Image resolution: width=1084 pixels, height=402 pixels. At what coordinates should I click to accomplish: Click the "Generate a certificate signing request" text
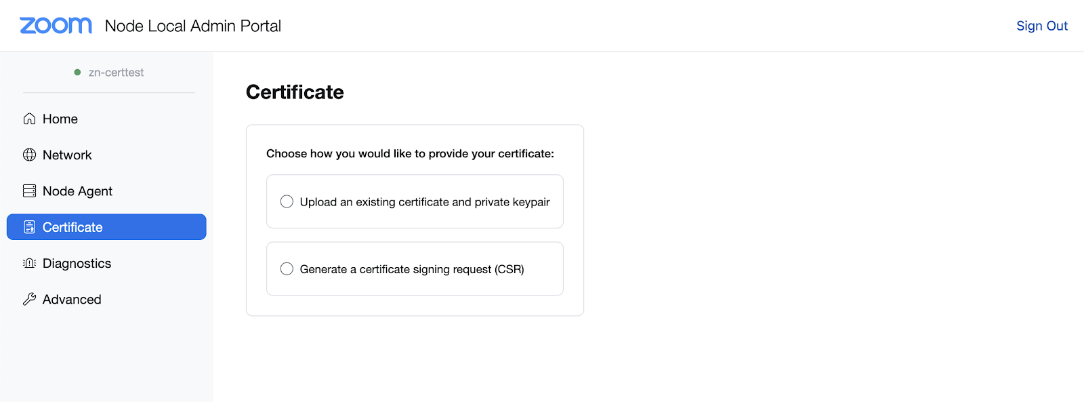pyautogui.click(x=412, y=269)
